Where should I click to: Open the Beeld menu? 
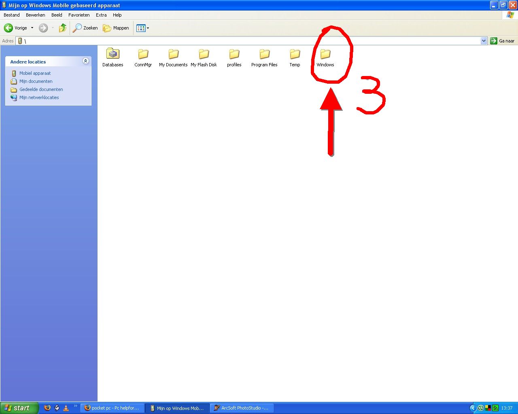click(x=57, y=15)
